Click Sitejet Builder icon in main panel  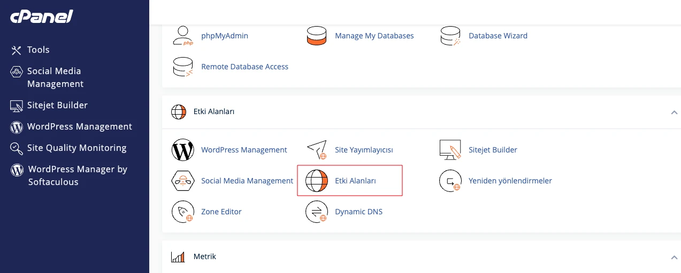(x=450, y=150)
